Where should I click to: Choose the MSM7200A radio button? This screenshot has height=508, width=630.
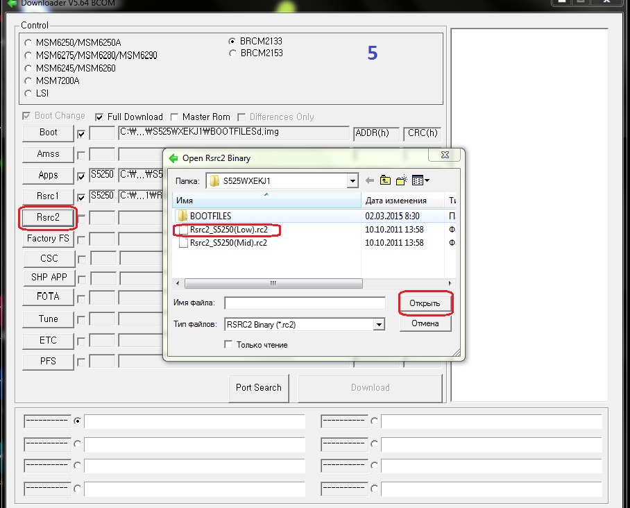pos(28,81)
